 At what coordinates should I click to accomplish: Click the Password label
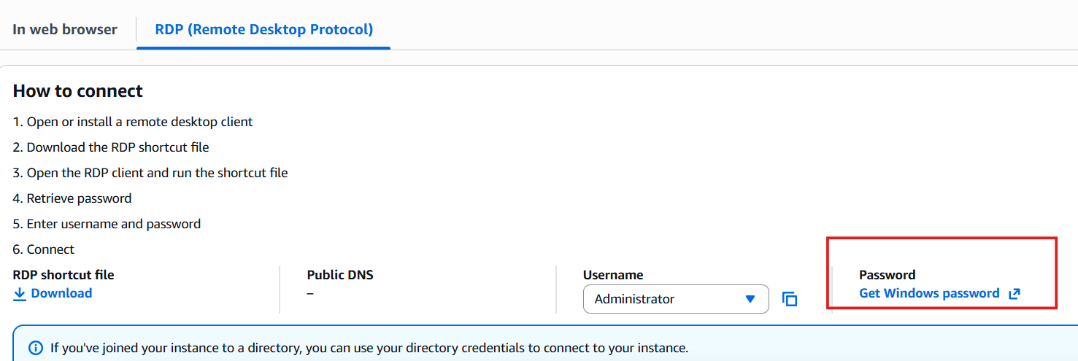pos(888,275)
